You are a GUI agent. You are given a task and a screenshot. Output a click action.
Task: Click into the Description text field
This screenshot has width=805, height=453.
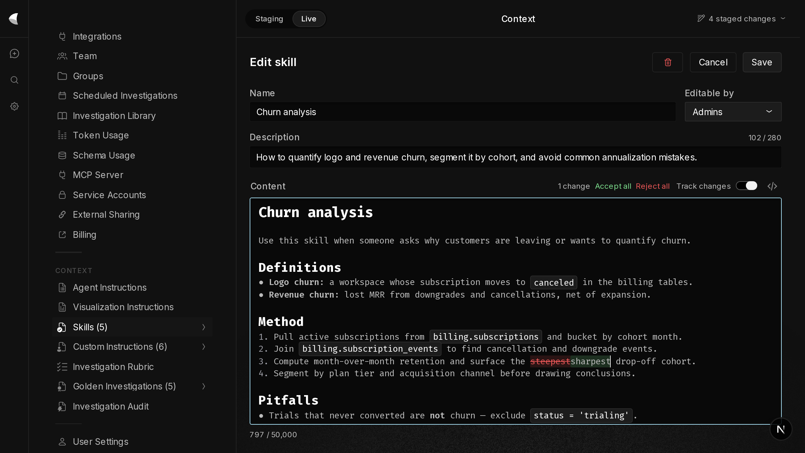(515, 157)
